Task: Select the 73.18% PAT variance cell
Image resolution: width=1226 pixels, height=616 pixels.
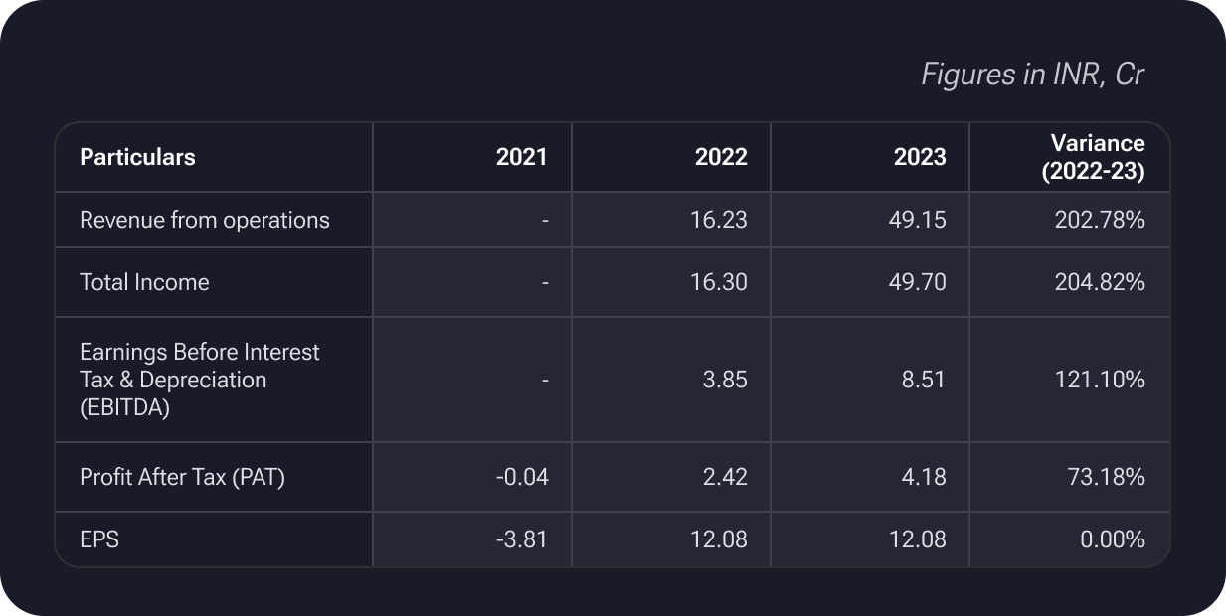Action: coord(1107,477)
